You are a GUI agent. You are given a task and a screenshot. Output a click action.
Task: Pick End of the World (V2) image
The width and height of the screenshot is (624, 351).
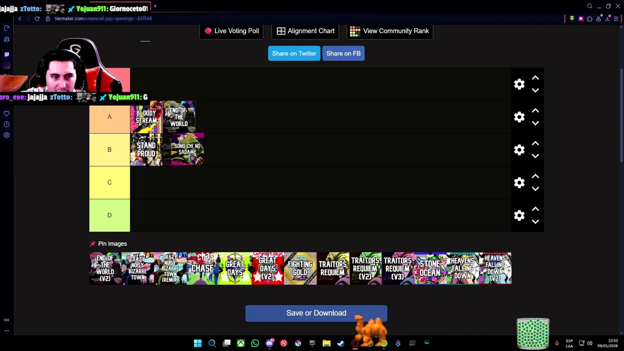[x=105, y=268]
